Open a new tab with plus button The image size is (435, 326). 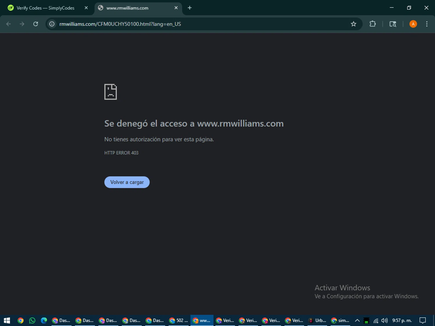[x=190, y=8]
